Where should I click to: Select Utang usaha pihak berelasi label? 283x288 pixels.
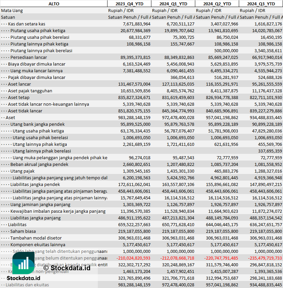click(40, 138)
